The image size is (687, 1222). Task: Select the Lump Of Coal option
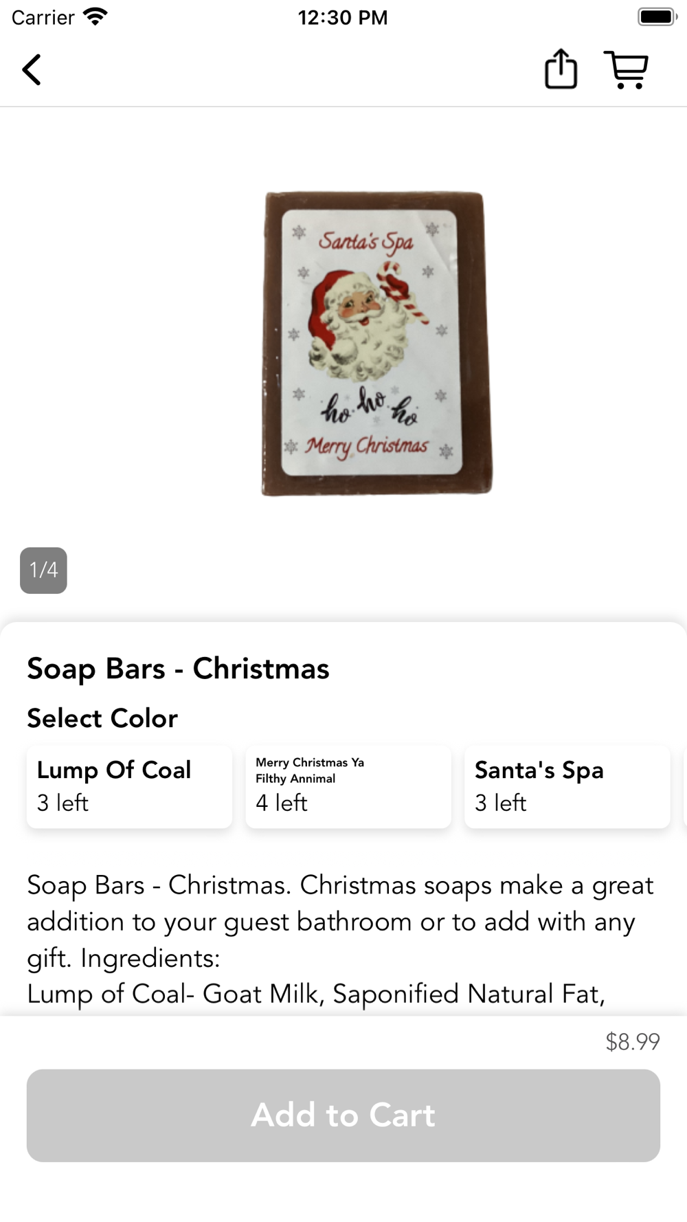click(129, 786)
